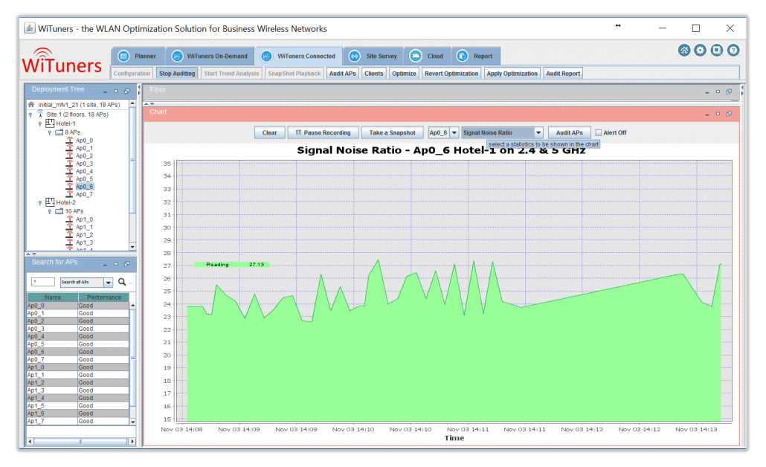Detach the Floor panel window
Screen dimensions: 766x467
(x=730, y=91)
